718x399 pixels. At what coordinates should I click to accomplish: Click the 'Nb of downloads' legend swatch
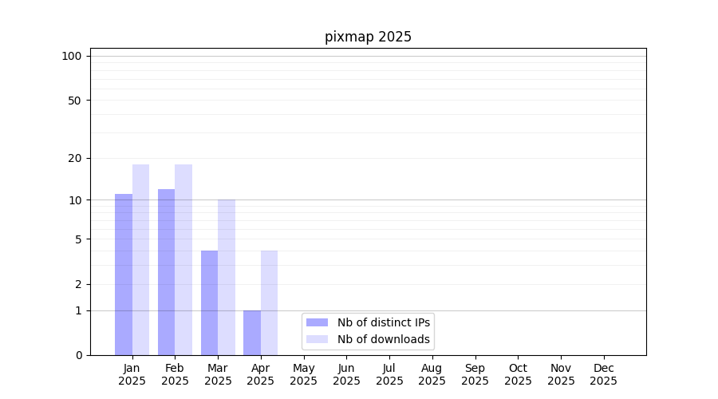click(317, 339)
